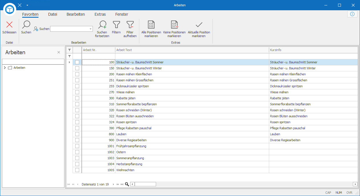
Task: Select checkbox for Rabatte jäten
Action: pyautogui.click(x=77, y=98)
